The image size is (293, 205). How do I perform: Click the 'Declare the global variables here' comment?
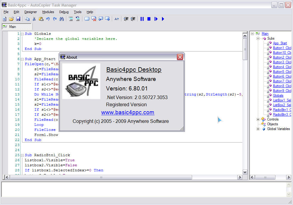[76, 39]
